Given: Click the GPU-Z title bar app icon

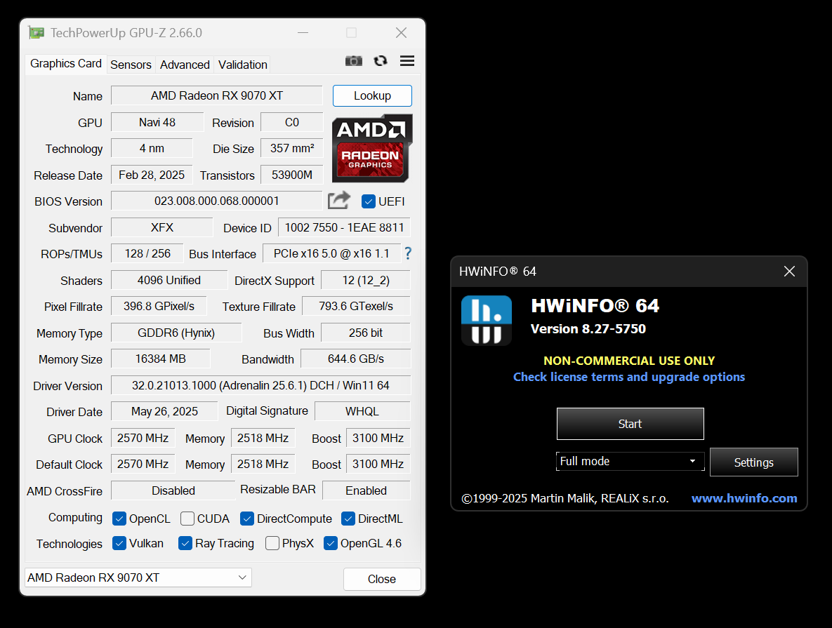Looking at the screenshot, I should (36, 33).
